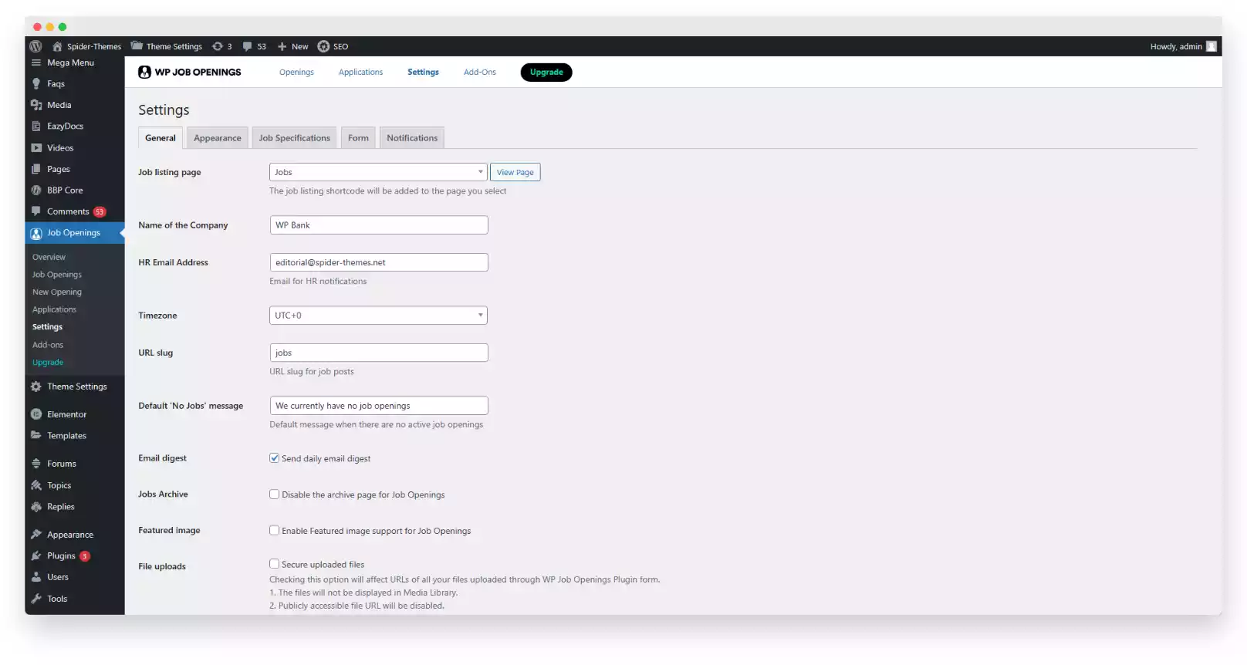This screenshot has height=665, width=1247.
Task: Open Applications link in plugin header
Action: tap(360, 73)
